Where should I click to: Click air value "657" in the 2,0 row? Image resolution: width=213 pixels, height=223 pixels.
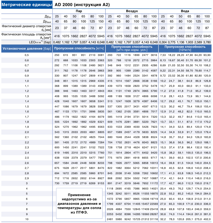pos(110,132)
